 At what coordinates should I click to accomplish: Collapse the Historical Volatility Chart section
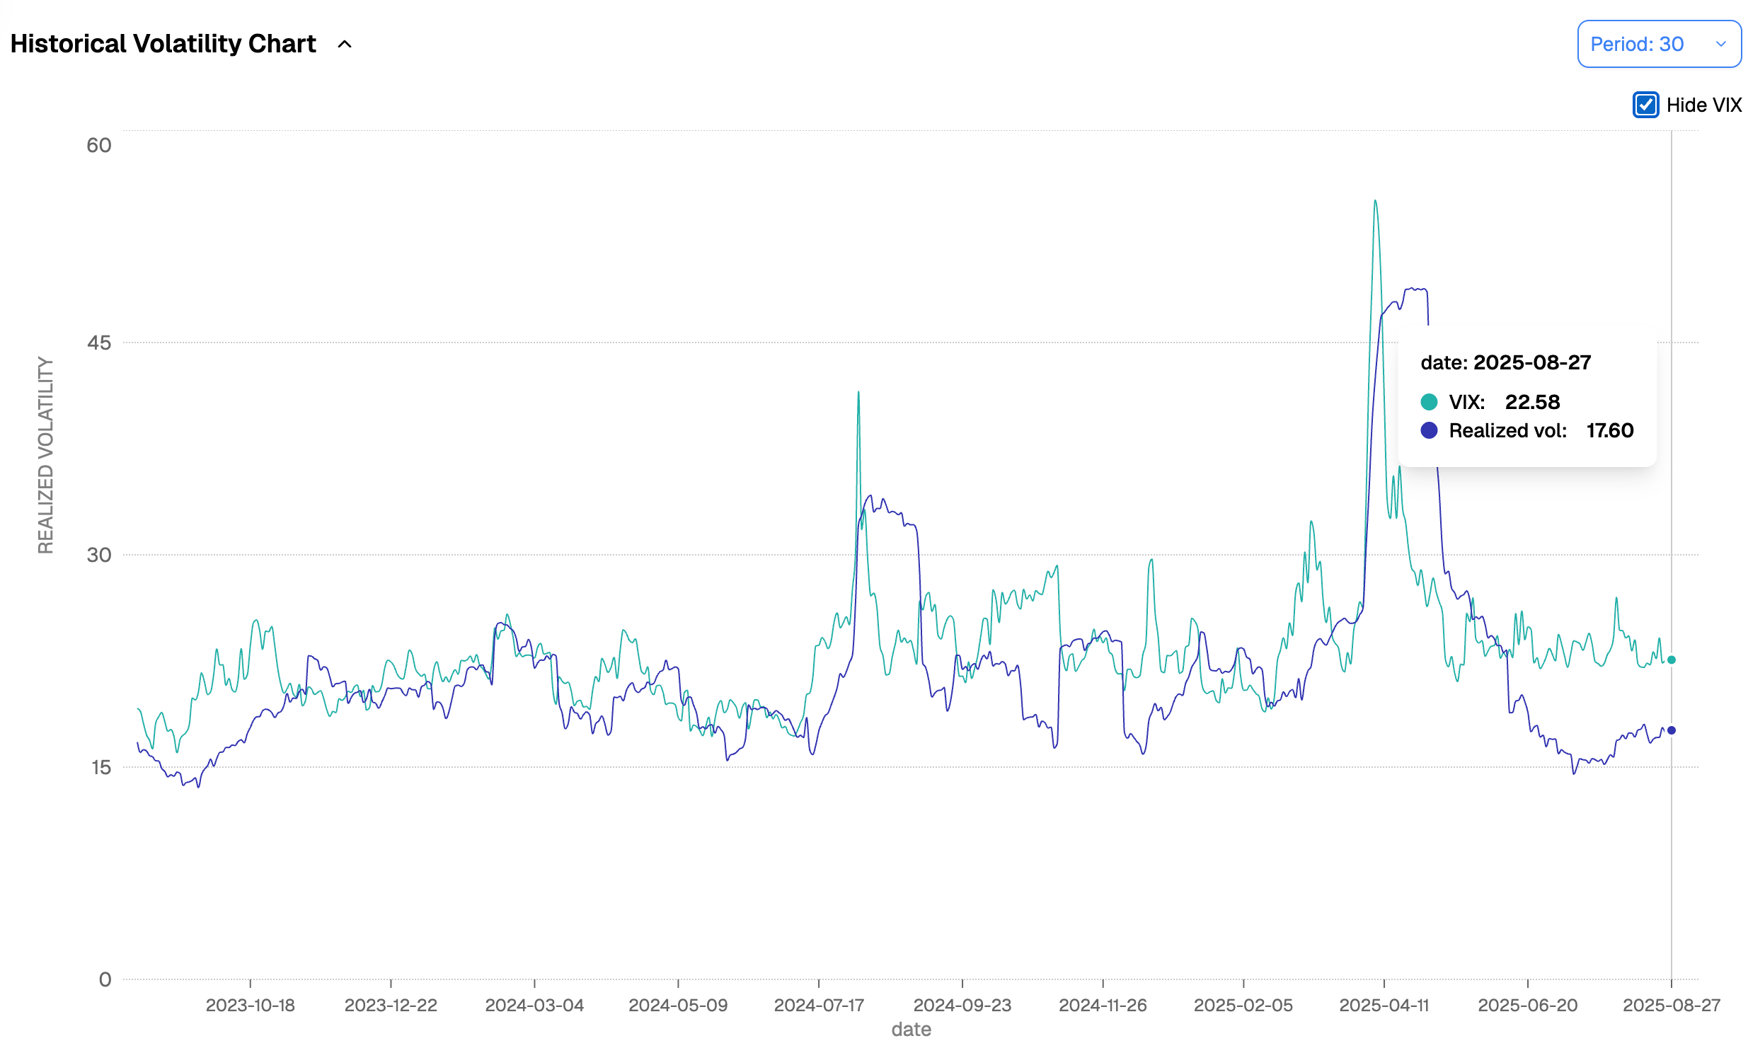[x=345, y=44]
